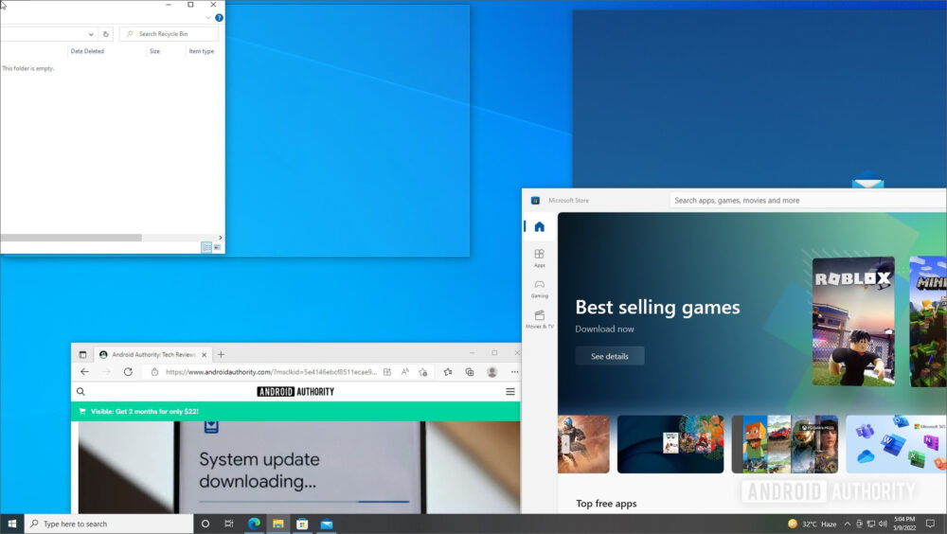The width and height of the screenshot is (947, 534).
Task: Open the notification center on taskbar
Action: [930, 524]
